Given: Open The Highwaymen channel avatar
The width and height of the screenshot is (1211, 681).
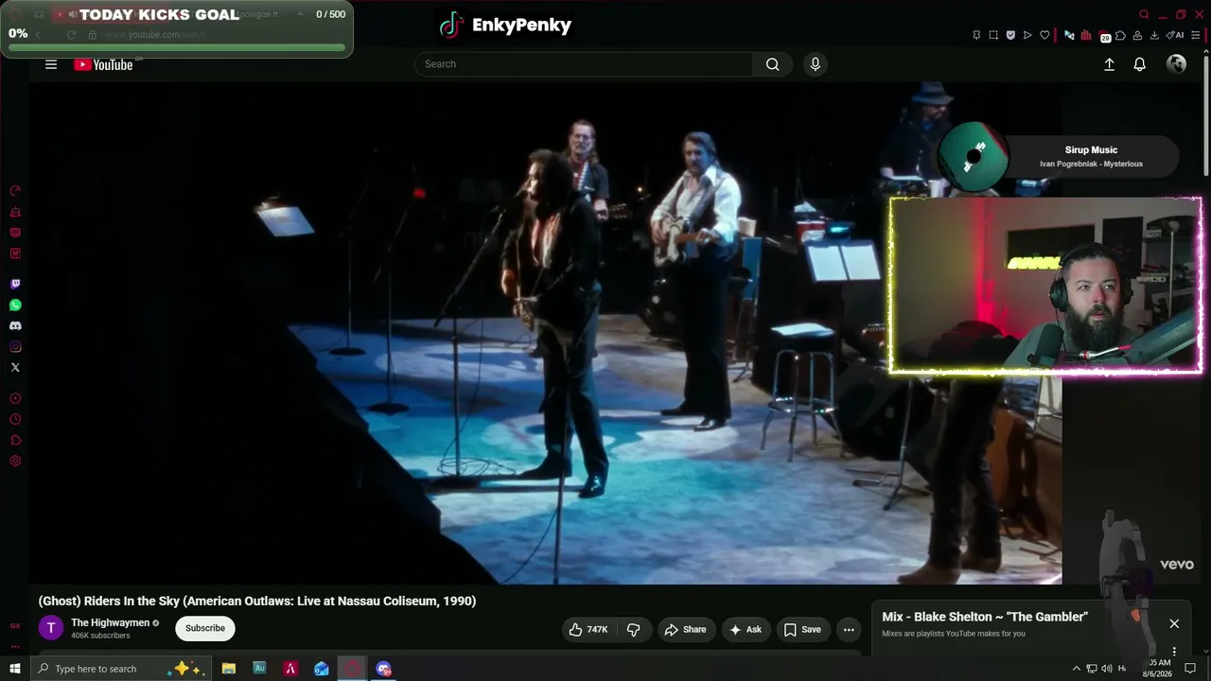Looking at the screenshot, I should [x=51, y=628].
